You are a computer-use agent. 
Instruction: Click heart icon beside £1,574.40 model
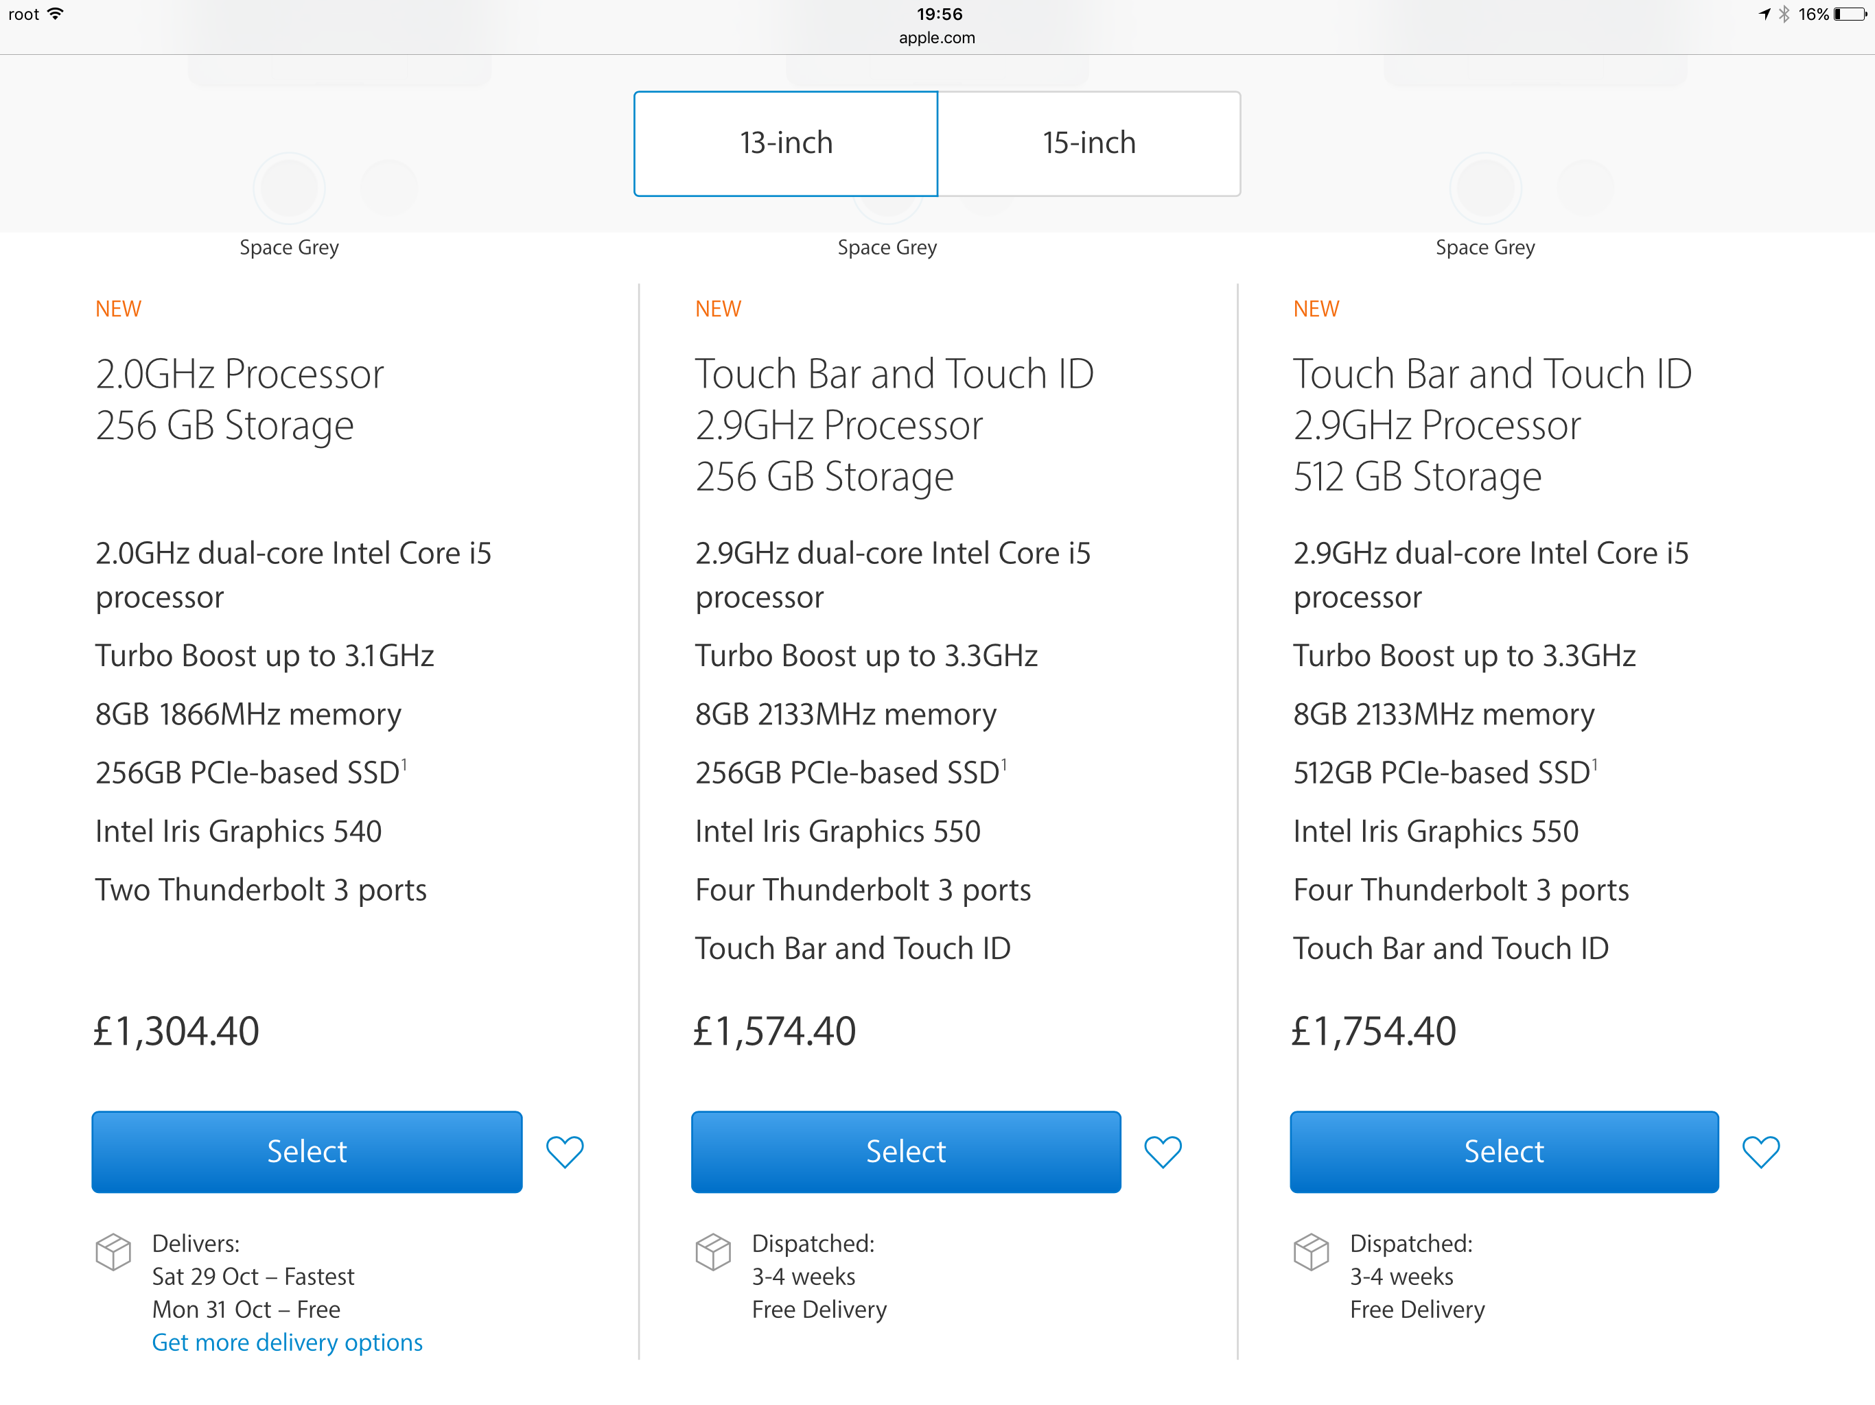pyautogui.click(x=1163, y=1152)
